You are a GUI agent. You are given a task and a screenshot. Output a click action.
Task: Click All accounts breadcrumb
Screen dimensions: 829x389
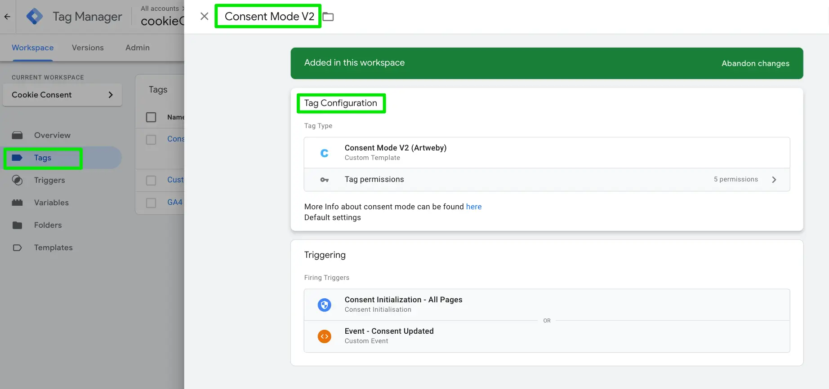(160, 8)
